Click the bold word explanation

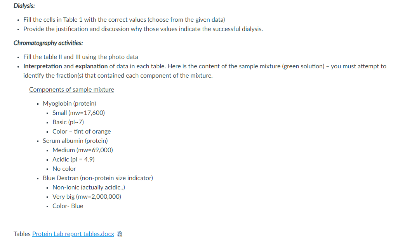point(91,66)
